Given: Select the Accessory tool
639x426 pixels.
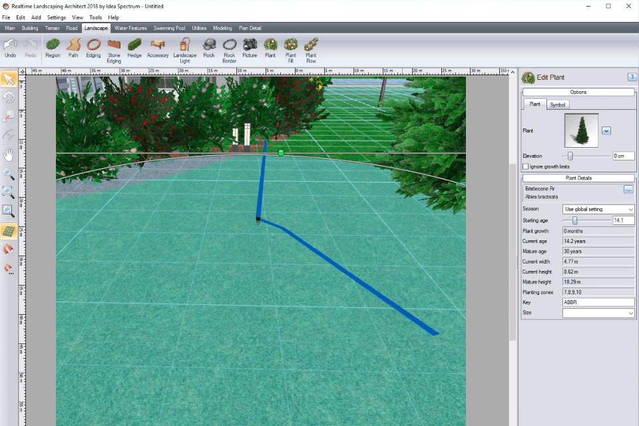Looking at the screenshot, I should pyautogui.click(x=158, y=48).
